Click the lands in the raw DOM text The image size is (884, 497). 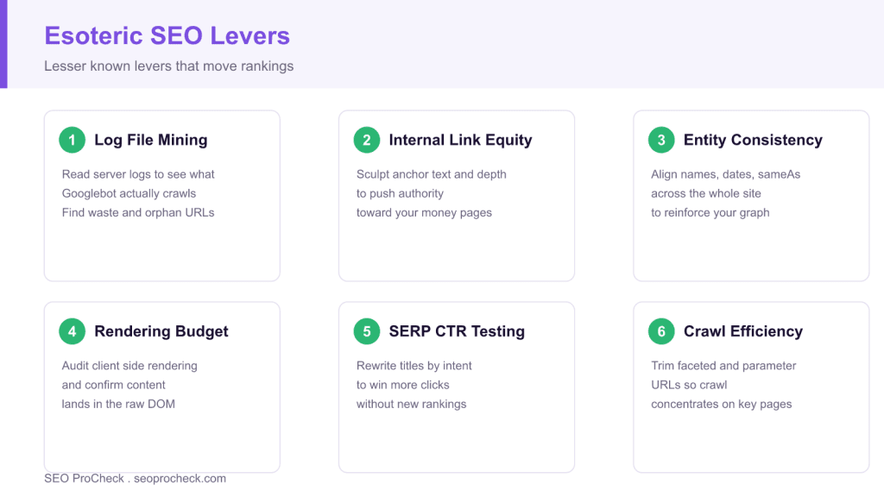click(x=118, y=404)
